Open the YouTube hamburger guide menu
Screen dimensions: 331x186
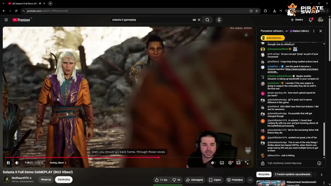click(x=6, y=20)
